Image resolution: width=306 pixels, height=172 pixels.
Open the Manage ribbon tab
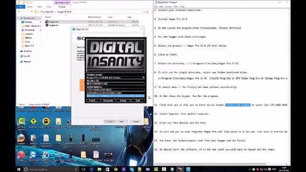(62, 7)
